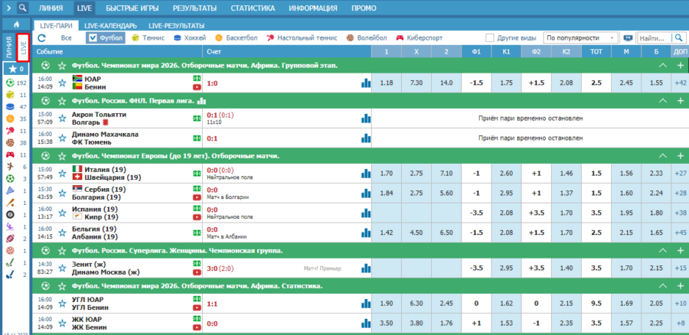Expand additional +42 markets for ЮАР – Бенин

click(680, 83)
